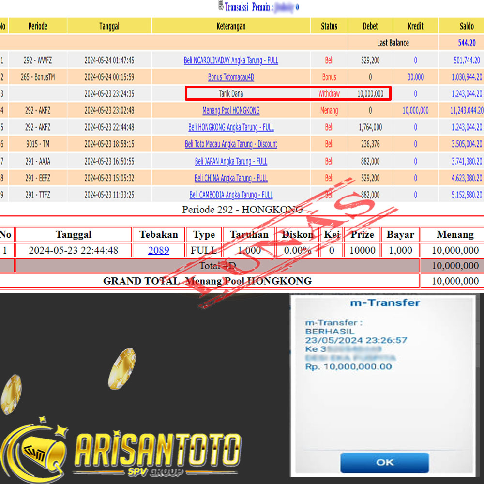Click saldo 1,030,944.20
The height and width of the screenshot is (484, 484).
(x=467, y=77)
